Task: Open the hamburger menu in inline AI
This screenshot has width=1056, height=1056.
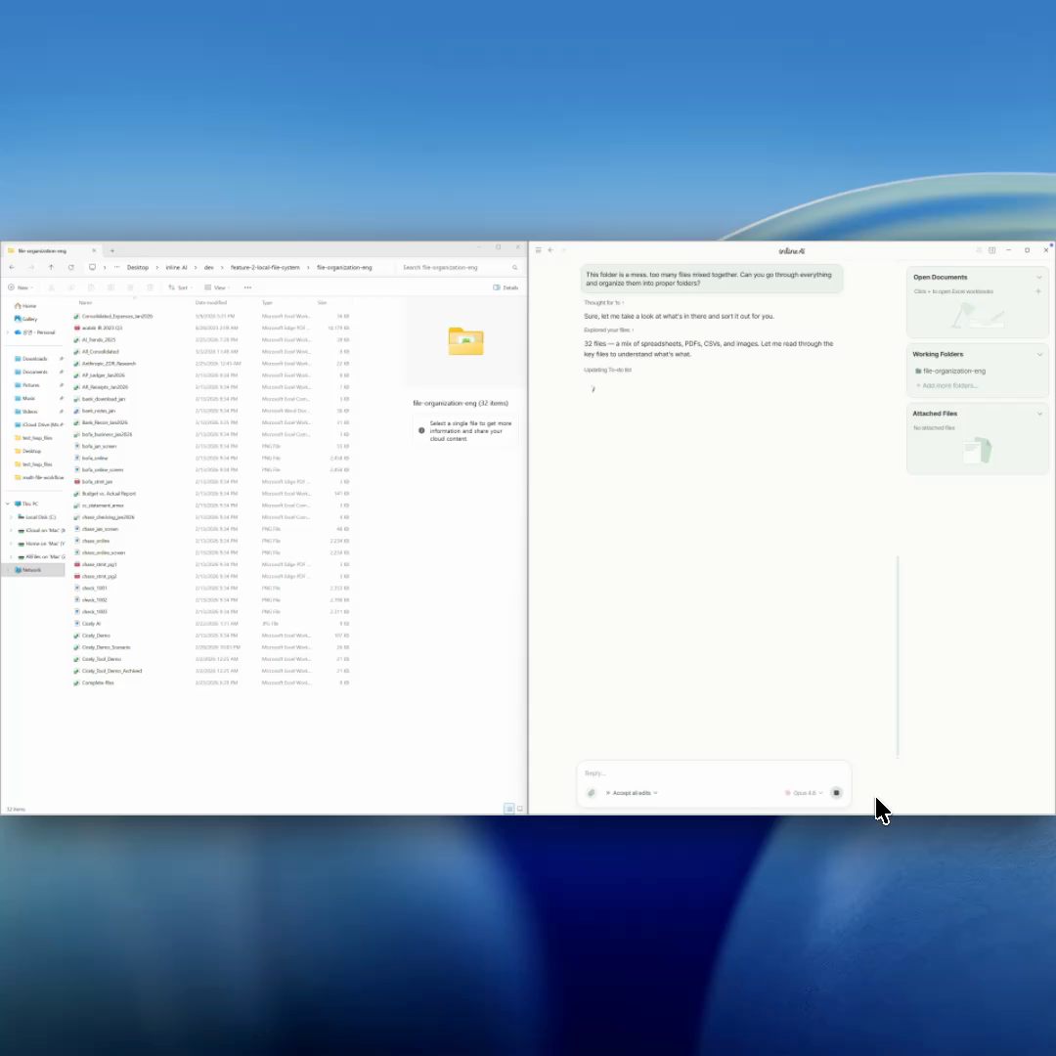Action: (x=538, y=250)
